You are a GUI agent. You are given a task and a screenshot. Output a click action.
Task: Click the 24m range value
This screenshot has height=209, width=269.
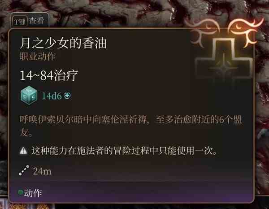coord(42,171)
